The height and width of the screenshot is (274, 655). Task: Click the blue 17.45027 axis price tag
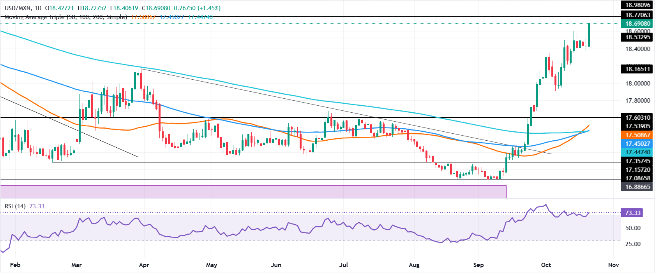point(637,144)
